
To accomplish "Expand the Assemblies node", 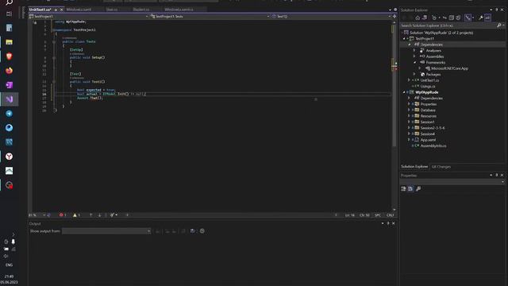I will tap(414, 56).
